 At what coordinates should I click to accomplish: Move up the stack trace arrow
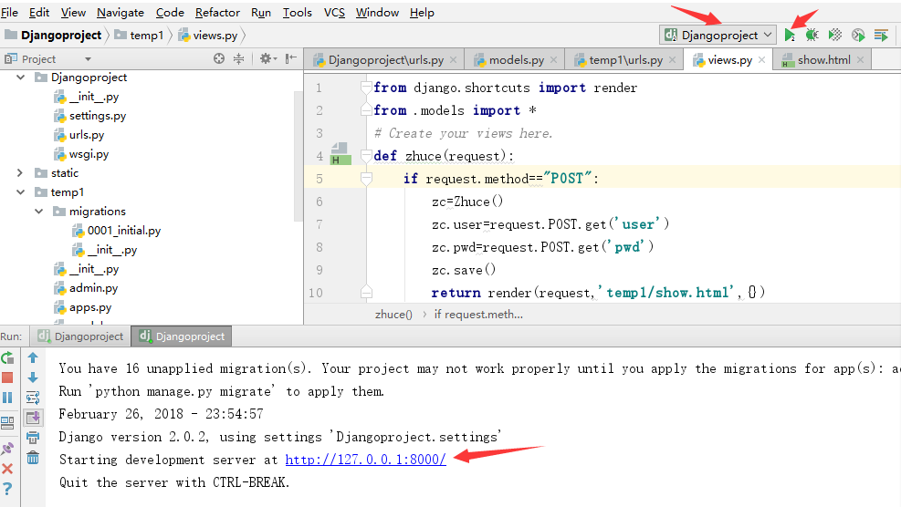pyautogui.click(x=33, y=357)
